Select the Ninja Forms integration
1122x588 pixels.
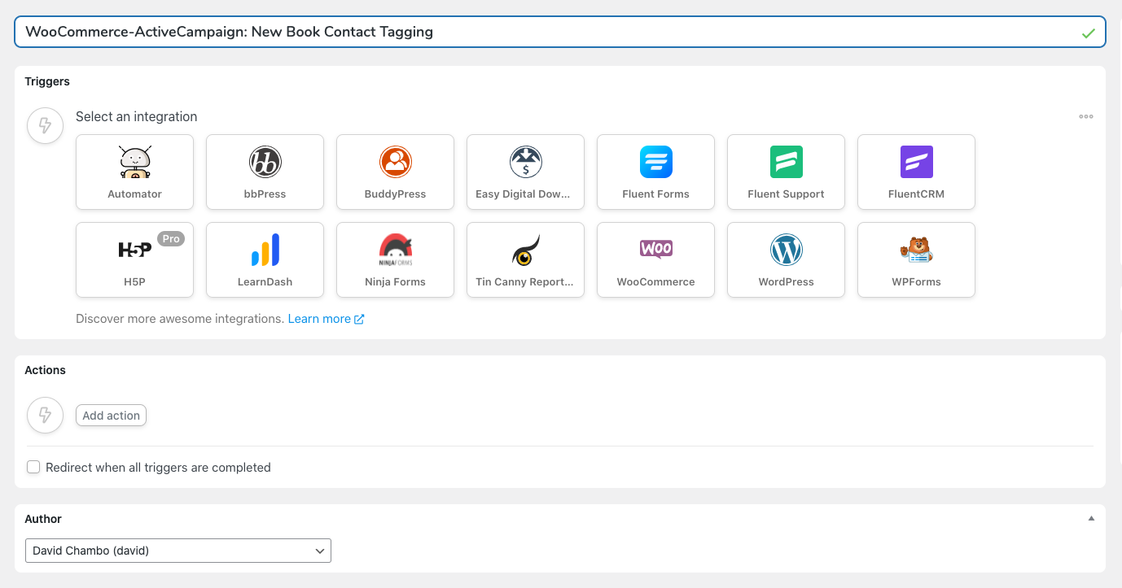click(x=395, y=260)
